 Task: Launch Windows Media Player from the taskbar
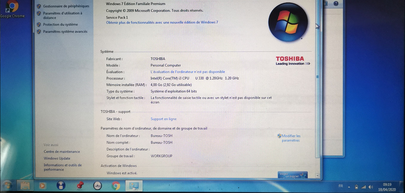[43, 186]
